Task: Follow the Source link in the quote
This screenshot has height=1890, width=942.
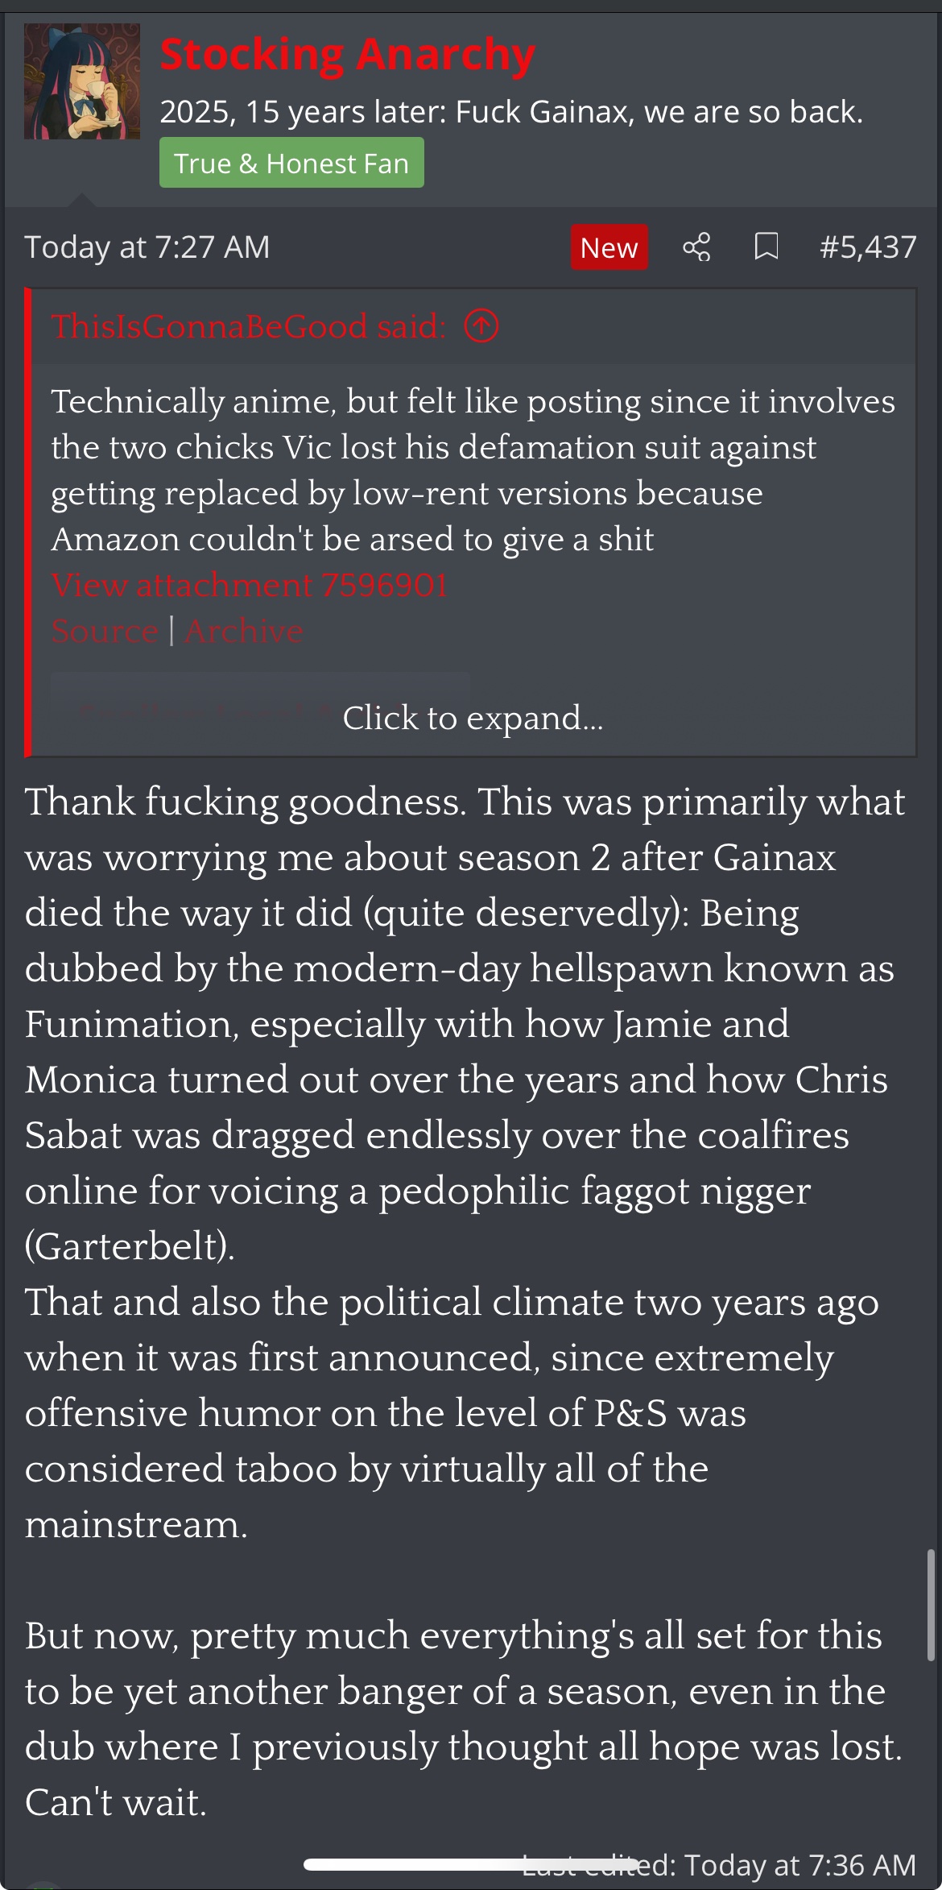Action: 105,631
